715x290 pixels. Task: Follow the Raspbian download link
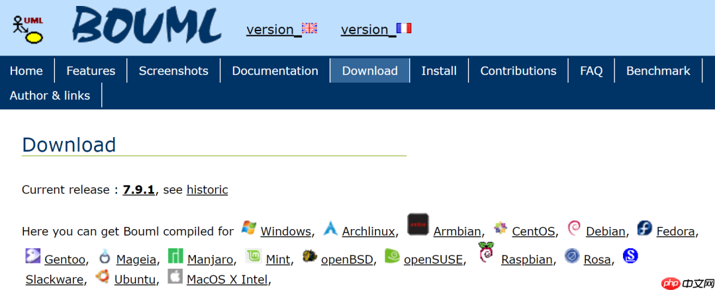(x=527, y=260)
